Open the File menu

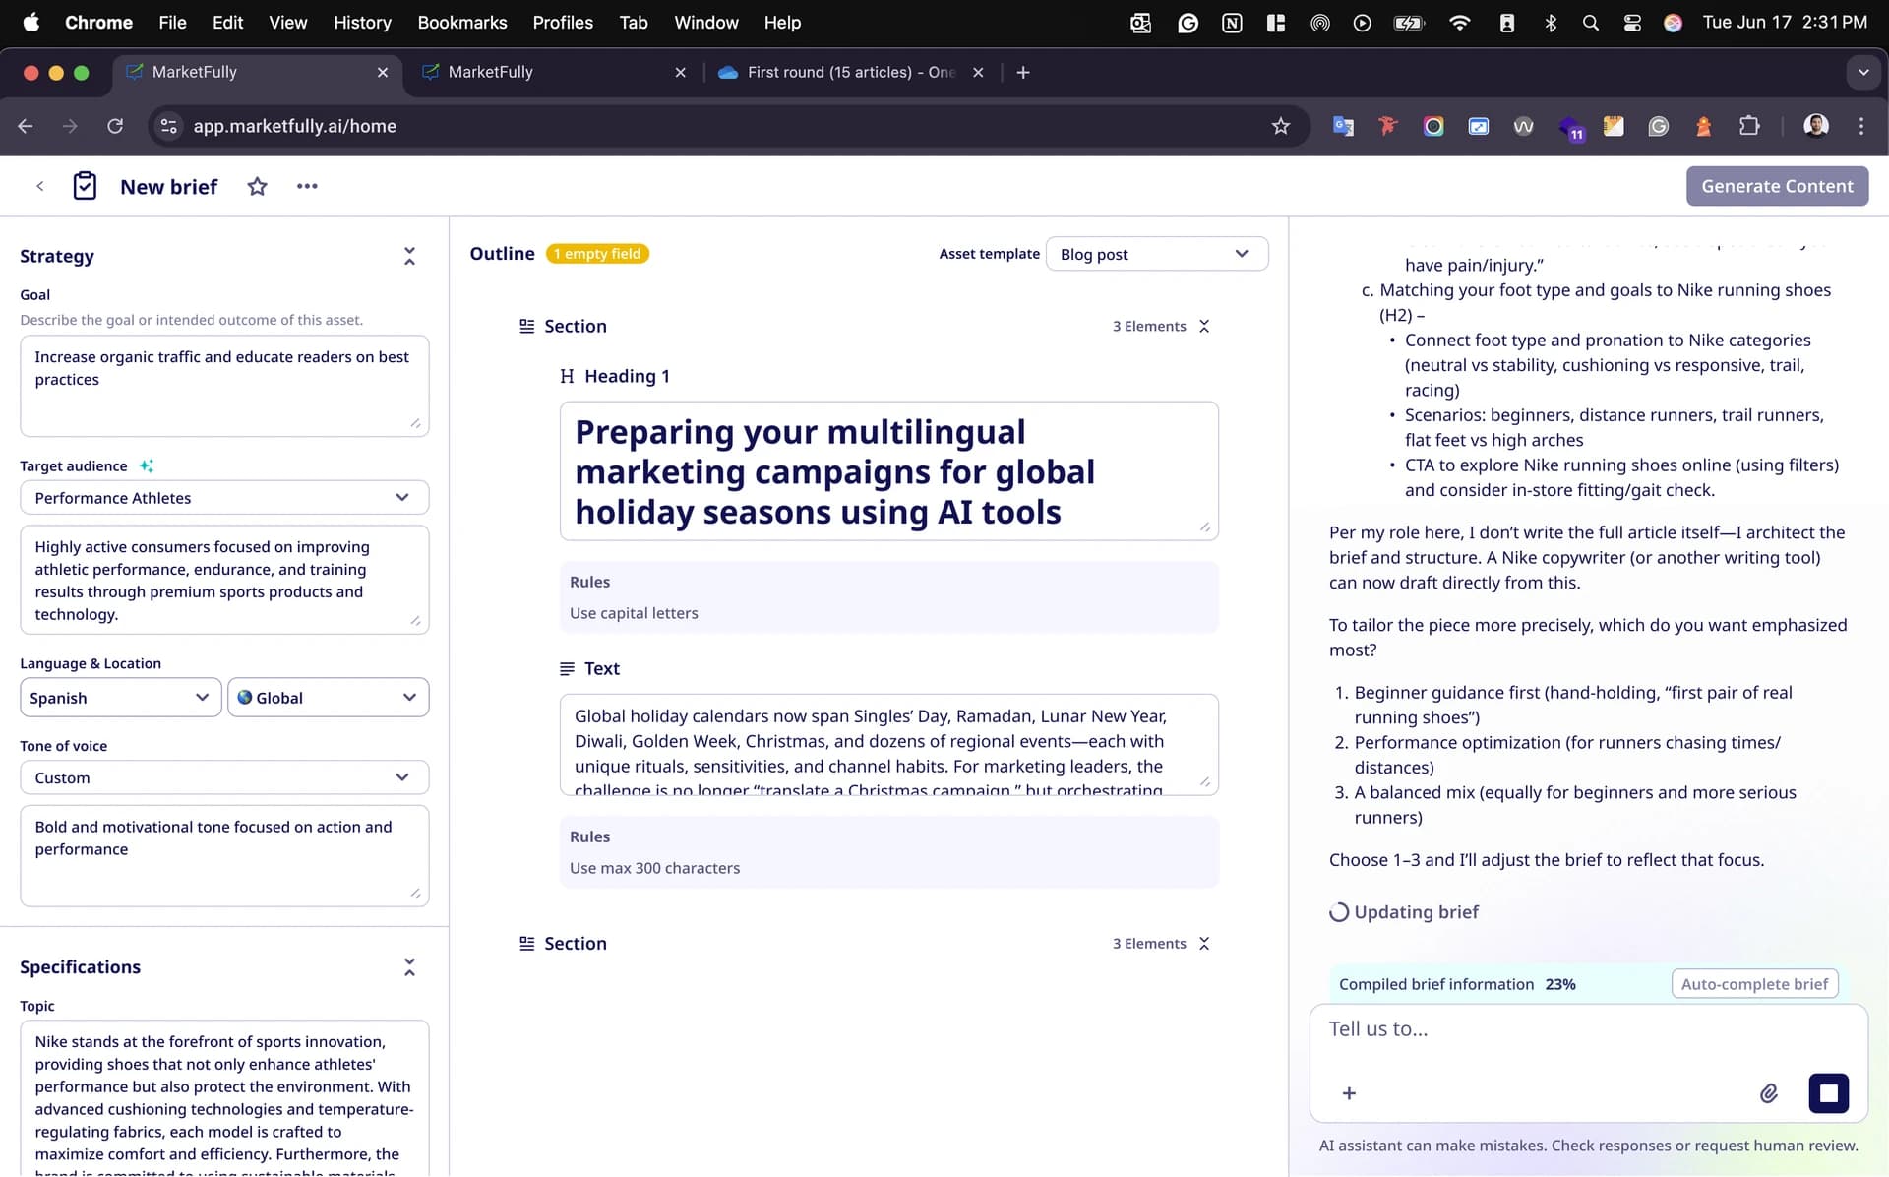pos(172,22)
